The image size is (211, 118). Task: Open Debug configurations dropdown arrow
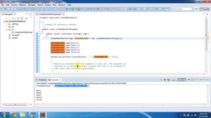(70, 9)
